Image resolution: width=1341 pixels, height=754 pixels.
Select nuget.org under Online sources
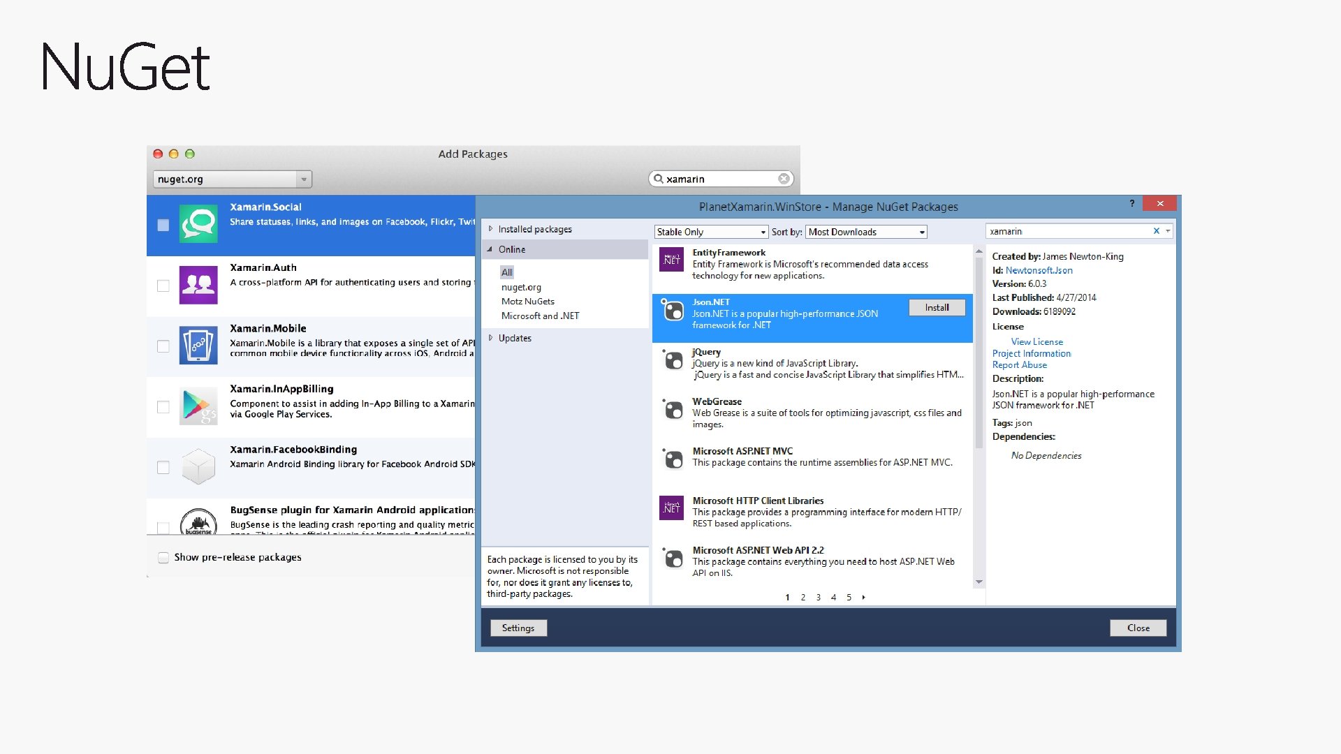click(x=521, y=287)
